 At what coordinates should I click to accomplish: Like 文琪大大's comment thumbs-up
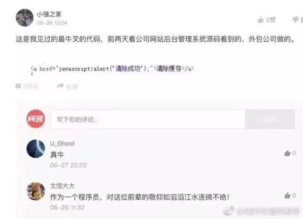(x=290, y=196)
